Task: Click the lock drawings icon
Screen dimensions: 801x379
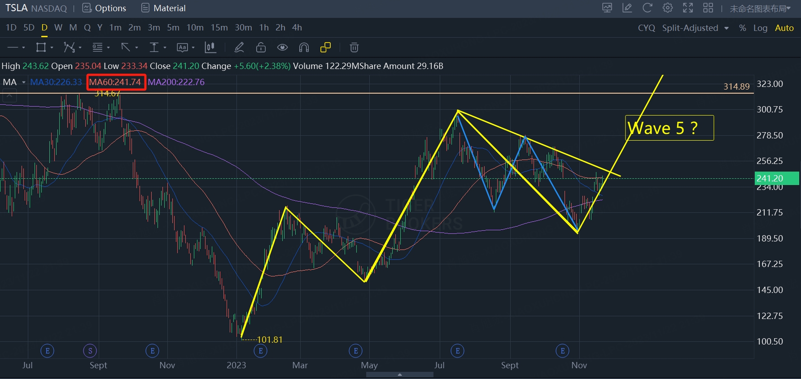Action: (x=261, y=47)
